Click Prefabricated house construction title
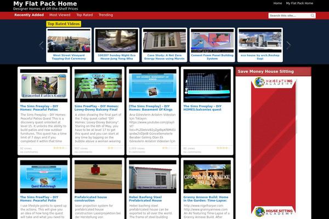 pos(90,199)
